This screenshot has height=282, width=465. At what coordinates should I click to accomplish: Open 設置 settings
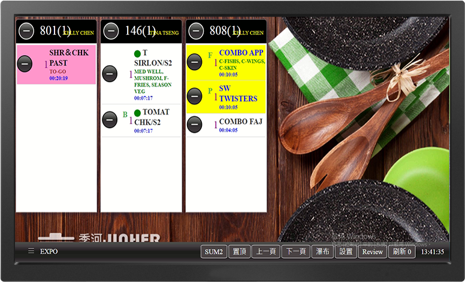pos(346,252)
